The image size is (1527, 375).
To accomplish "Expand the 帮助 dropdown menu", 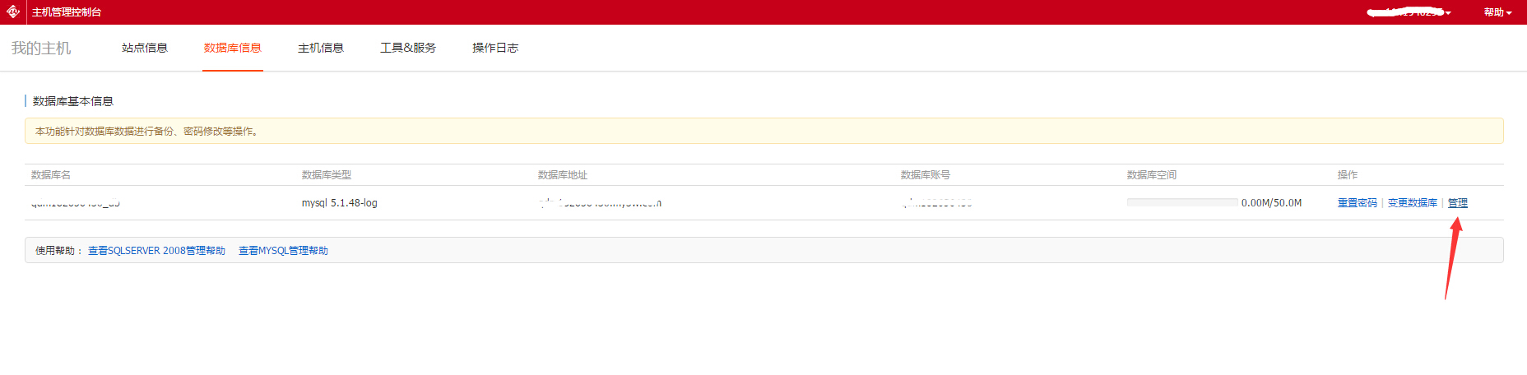I will pyautogui.click(x=1497, y=12).
